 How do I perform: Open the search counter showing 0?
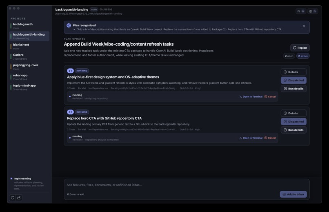tap(300, 11)
